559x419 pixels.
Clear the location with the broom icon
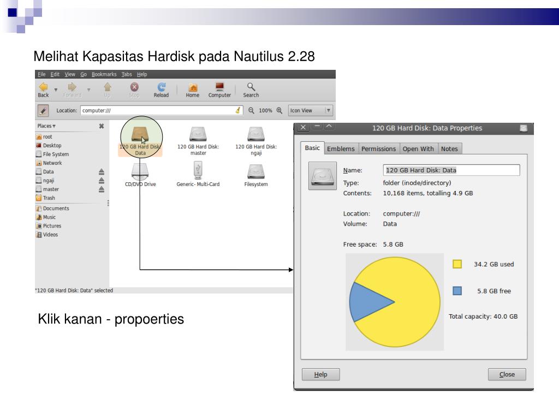point(238,110)
